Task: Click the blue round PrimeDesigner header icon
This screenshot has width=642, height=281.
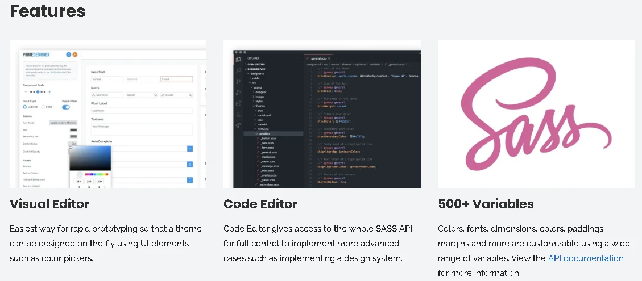Action: click(x=69, y=54)
